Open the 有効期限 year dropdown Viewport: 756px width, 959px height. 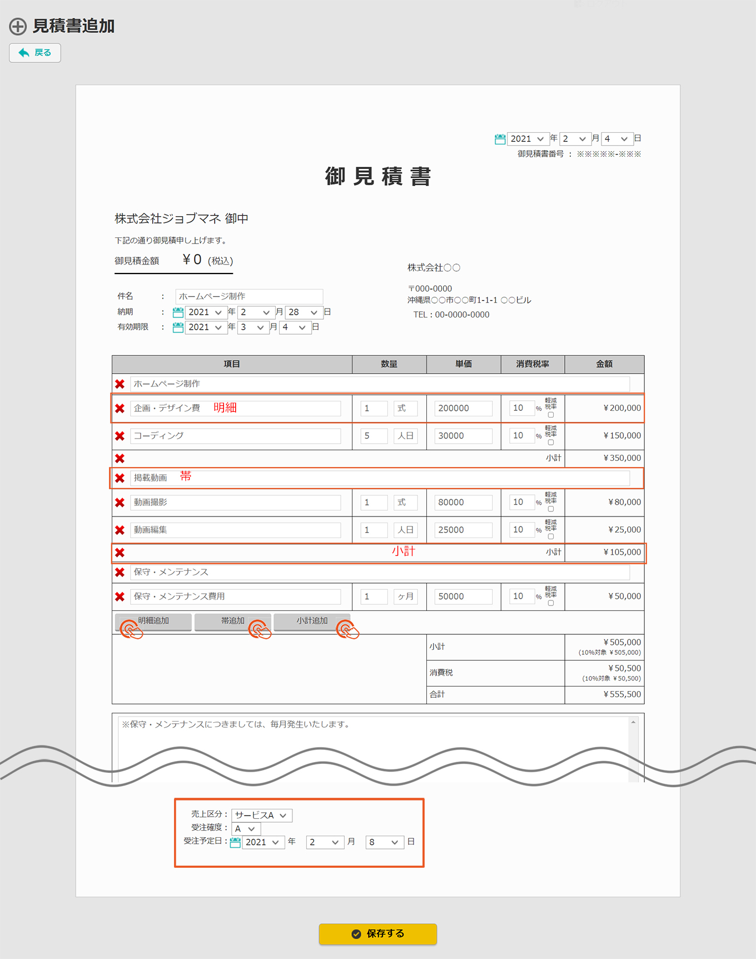click(x=206, y=327)
